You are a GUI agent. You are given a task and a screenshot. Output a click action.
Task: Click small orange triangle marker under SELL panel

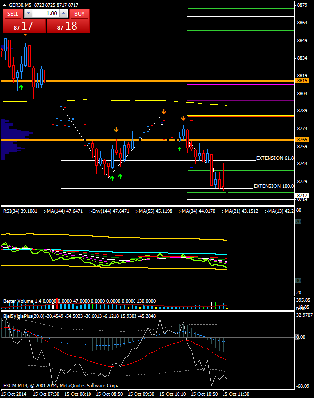coord(25,34)
